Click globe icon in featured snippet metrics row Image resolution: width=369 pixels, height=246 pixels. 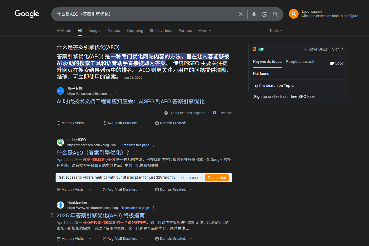59,123
